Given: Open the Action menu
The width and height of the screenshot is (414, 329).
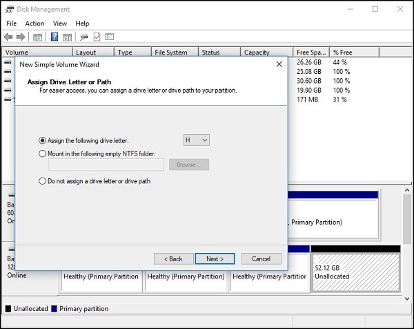Looking at the screenshot, I should (x=34, y=23).
